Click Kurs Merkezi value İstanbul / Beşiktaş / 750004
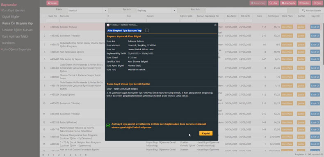324x157 pixels. [x=142, y=45]
